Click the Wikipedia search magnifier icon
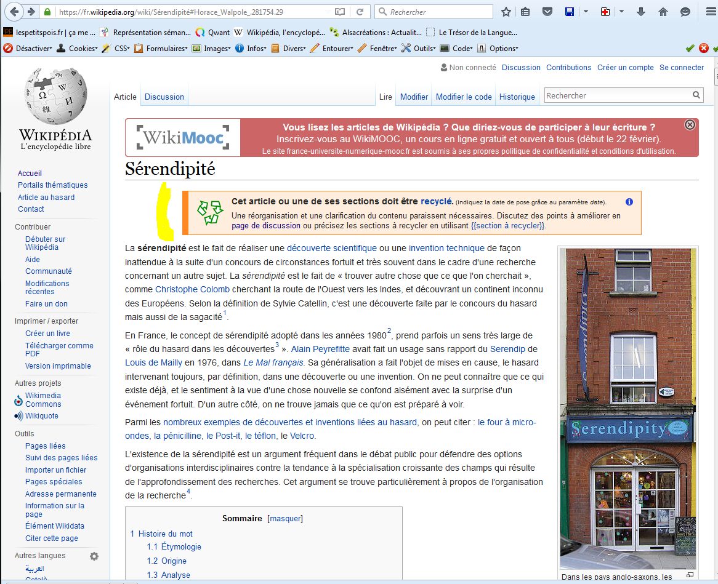 pyautogui.click(x=696, y=95)
